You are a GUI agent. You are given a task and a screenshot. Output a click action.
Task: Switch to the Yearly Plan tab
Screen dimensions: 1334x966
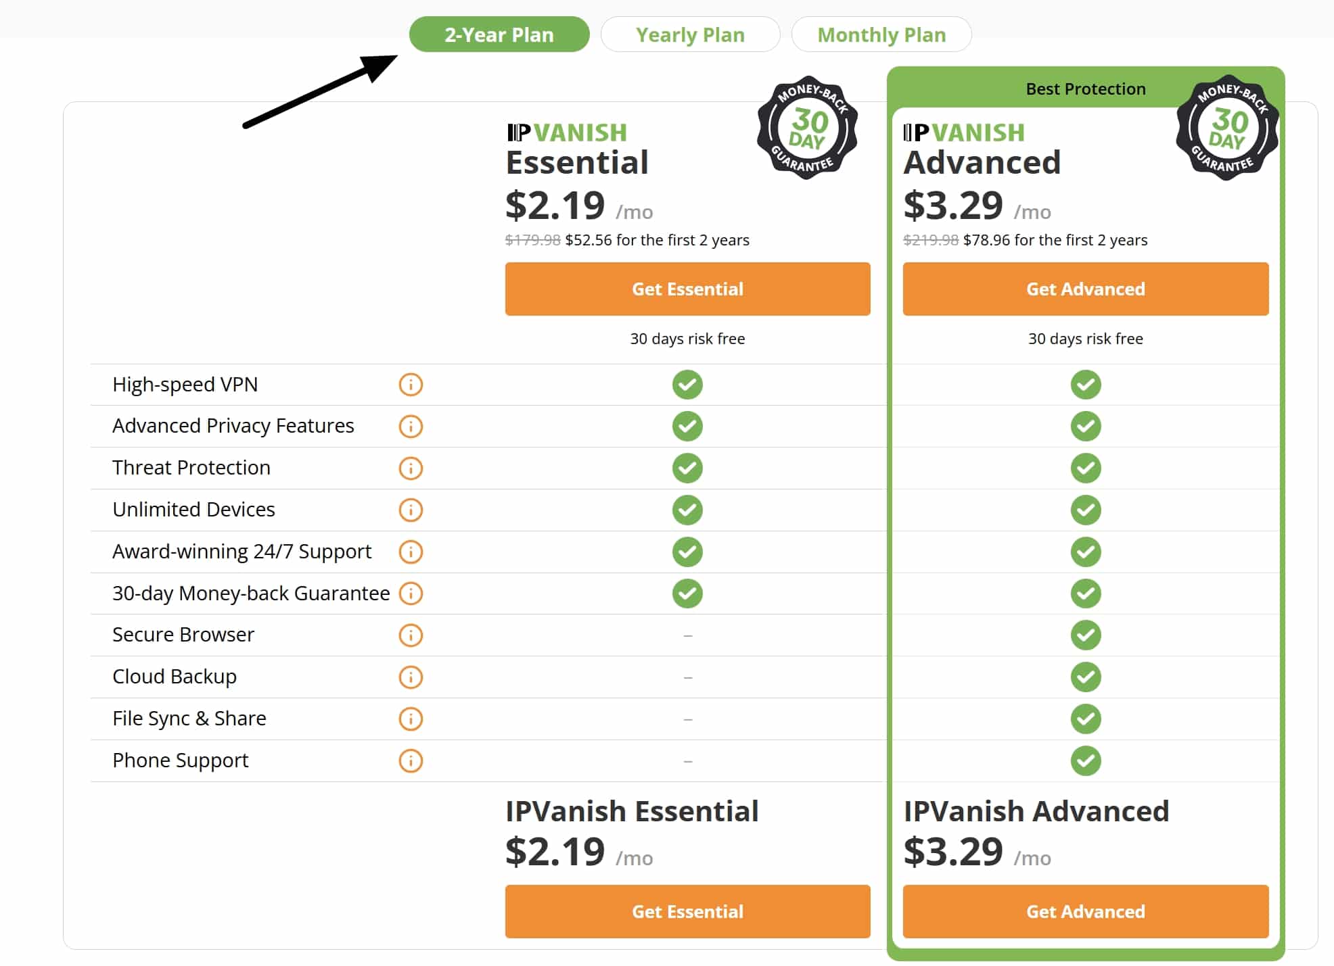click(x=690, y=34)
